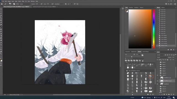Click the Search Brushes field

click(x=134, y=58)
